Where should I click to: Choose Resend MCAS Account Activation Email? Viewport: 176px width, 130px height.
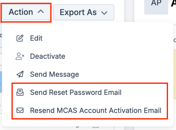pyautogui.click(x=95, y=110)
